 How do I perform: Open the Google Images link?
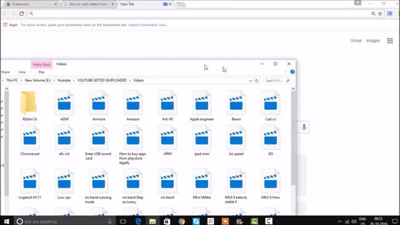(x=372, y=41)
